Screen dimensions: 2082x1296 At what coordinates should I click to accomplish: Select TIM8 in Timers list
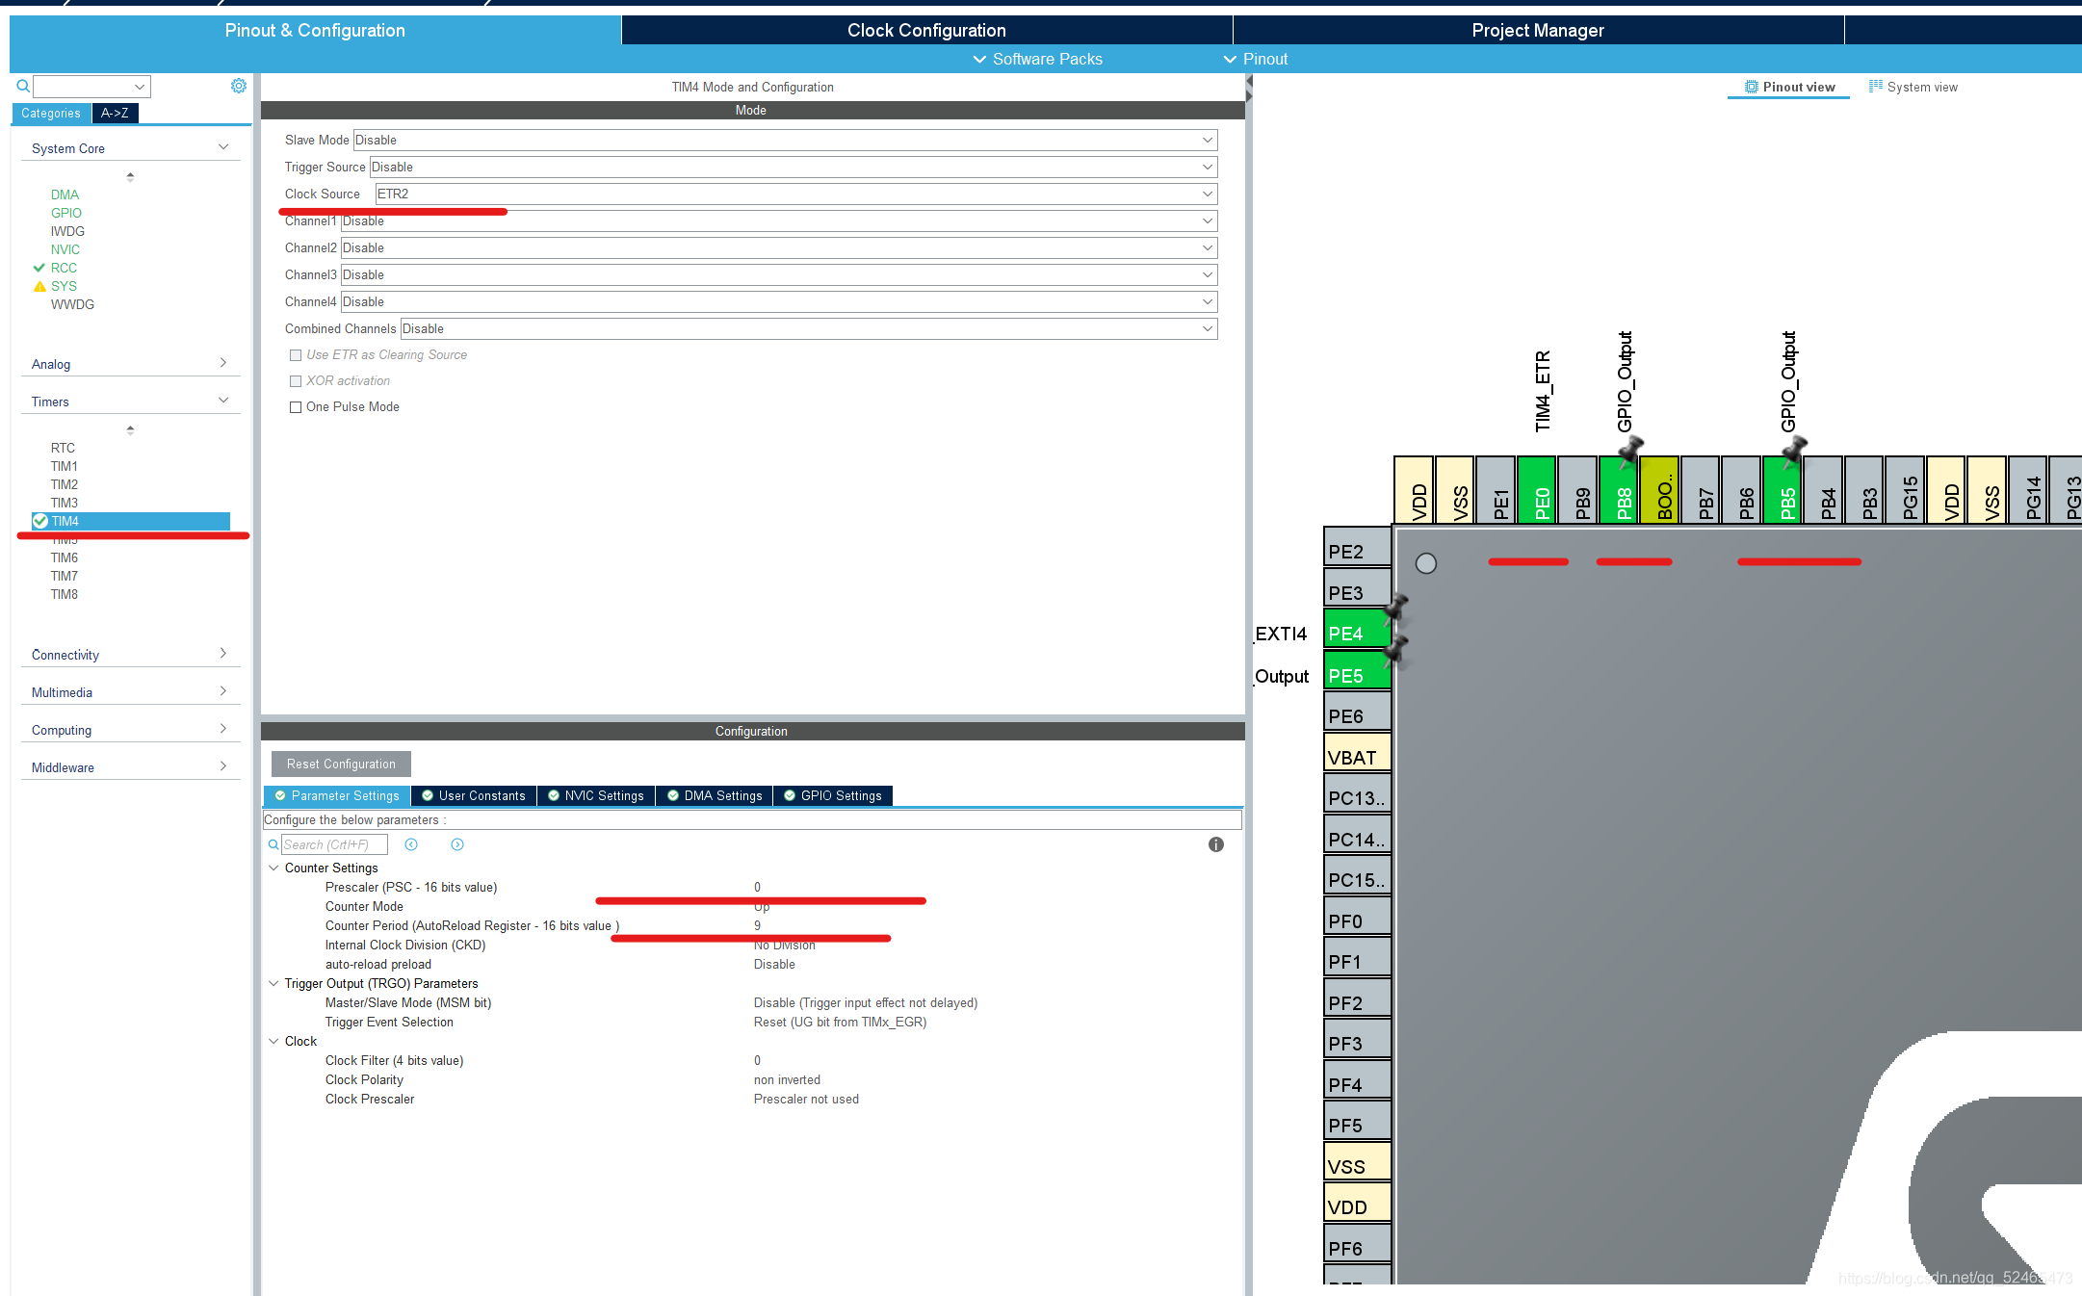[65, 594]
